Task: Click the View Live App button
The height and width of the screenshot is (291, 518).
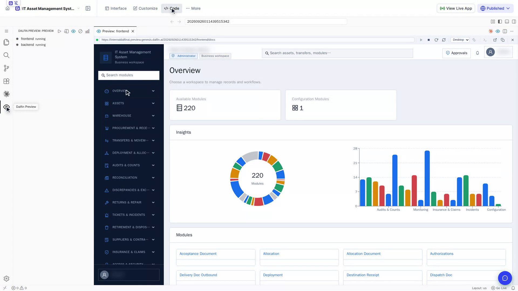Action: (456, 8)
